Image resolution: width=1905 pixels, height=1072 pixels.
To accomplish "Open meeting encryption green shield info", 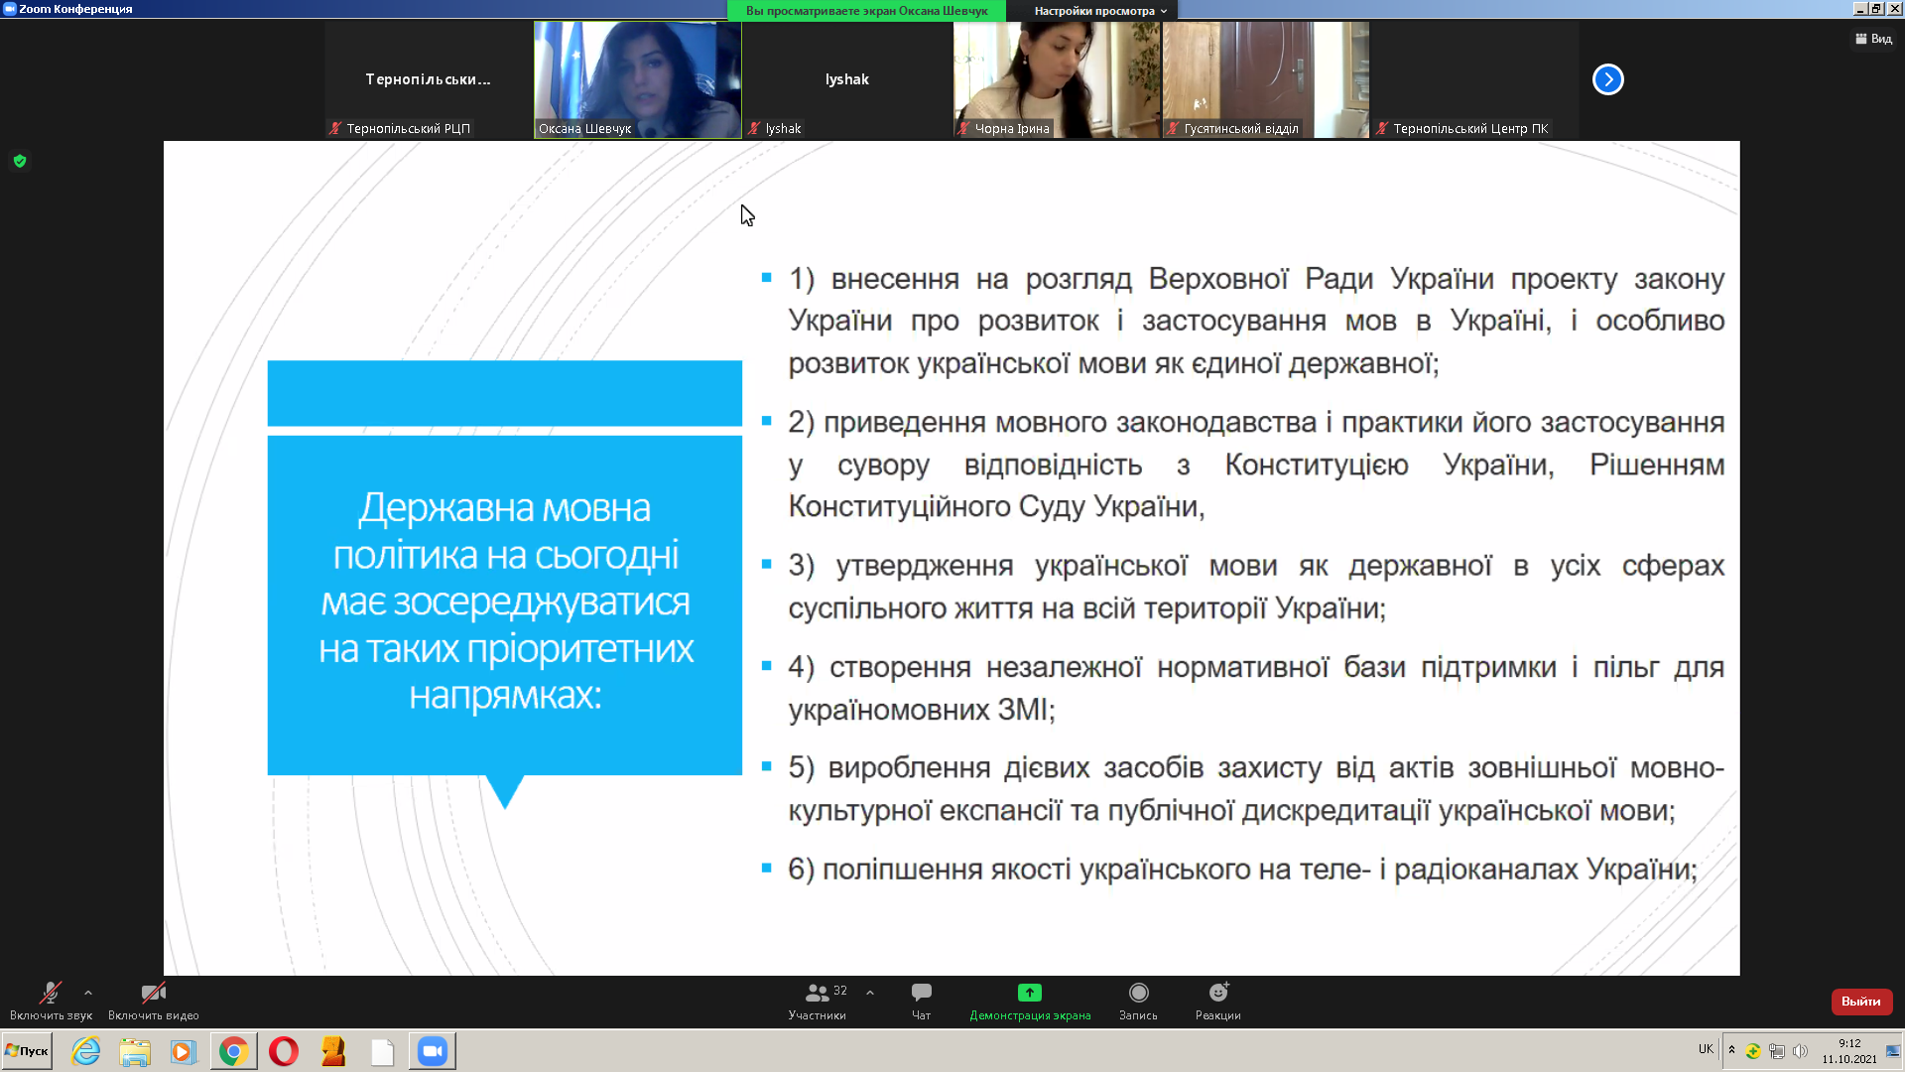I will pyautogui.click(x=20, y=161).
